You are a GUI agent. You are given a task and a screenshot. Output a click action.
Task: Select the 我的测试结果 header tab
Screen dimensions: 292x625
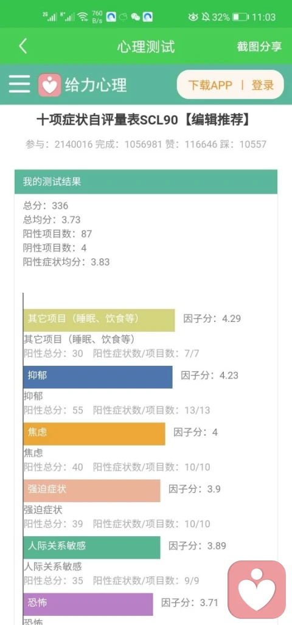(x=146, y=182)
